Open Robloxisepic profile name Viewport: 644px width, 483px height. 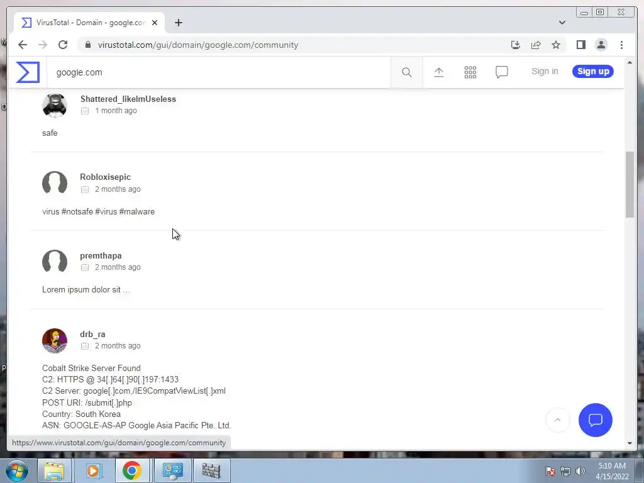(x=105, y=177)
